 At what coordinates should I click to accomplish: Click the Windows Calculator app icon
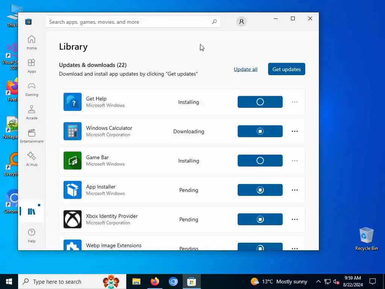coord(73,131)
